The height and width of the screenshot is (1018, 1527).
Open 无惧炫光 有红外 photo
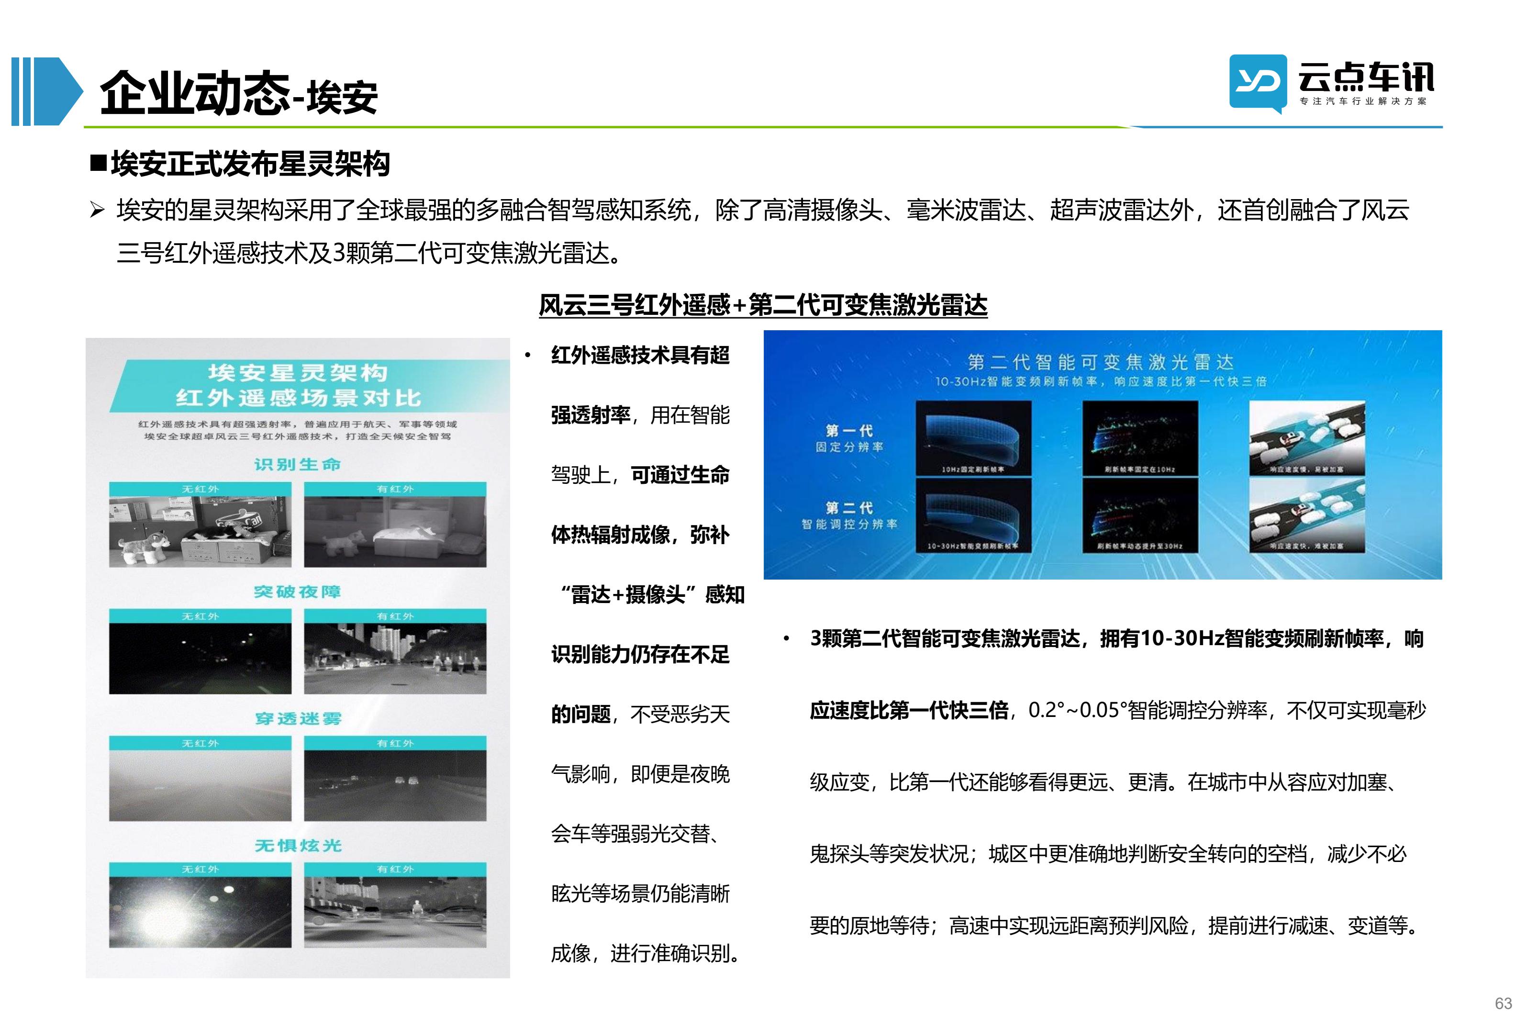pyautogui.click(x=395, y=912)
